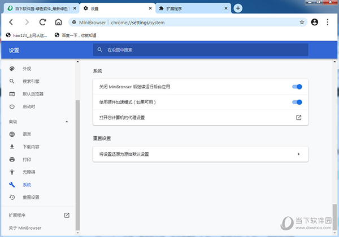
Task: Click the history icon next to 重置设置
Action: pyautogui.click(x=12, y=197)
